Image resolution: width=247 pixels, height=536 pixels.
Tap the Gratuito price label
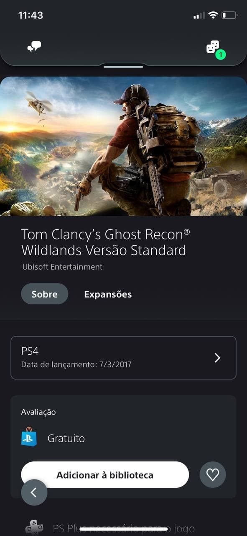tap(66, 438)
